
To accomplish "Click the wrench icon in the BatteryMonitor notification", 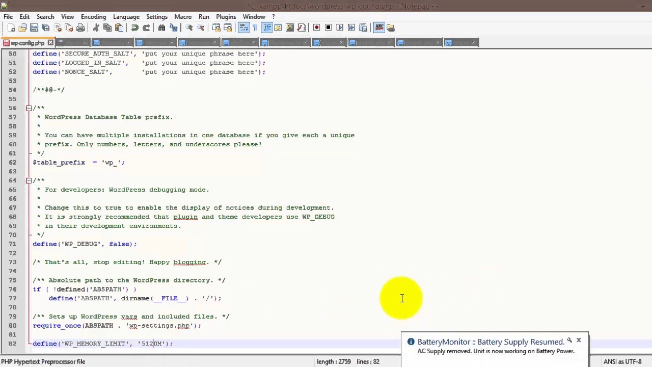I will pyautogui.click(x=569, y=340).
